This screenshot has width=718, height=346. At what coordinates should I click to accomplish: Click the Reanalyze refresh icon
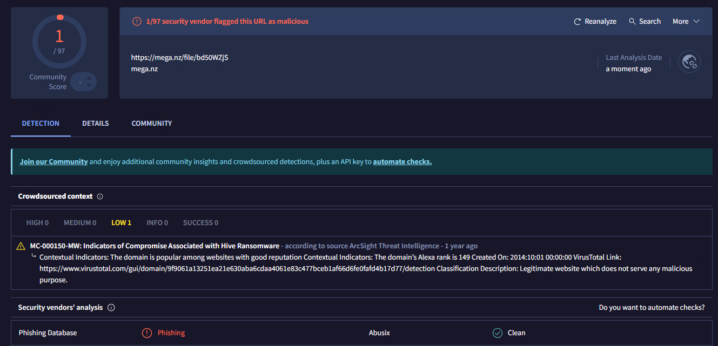coord(578,22)
